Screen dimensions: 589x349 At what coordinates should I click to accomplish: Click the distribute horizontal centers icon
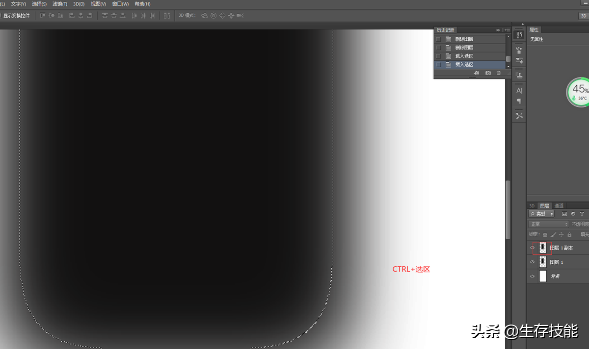[x=143, y=16]
